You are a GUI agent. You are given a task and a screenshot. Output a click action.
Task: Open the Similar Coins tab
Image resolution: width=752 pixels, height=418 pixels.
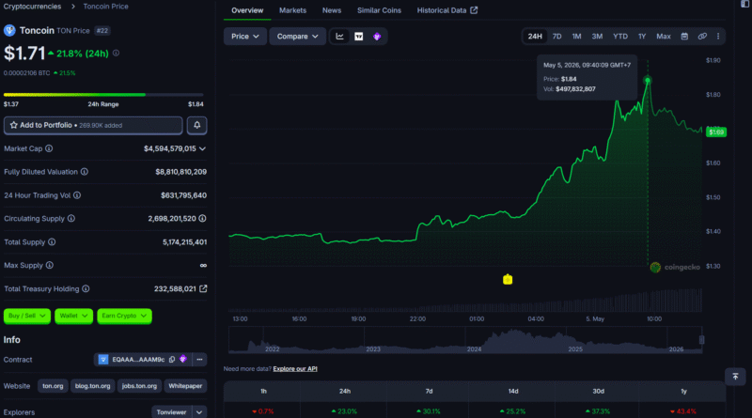pyautogui.click(x=379, y=10)
